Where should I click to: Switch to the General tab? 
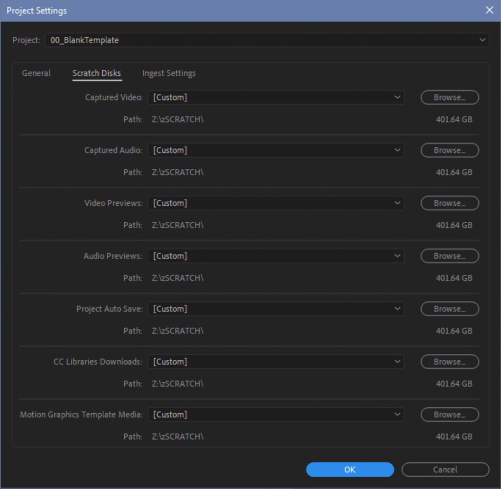(36, 73)
